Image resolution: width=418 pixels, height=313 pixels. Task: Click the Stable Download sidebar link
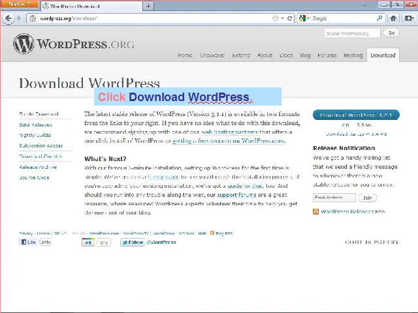point(39,114)
